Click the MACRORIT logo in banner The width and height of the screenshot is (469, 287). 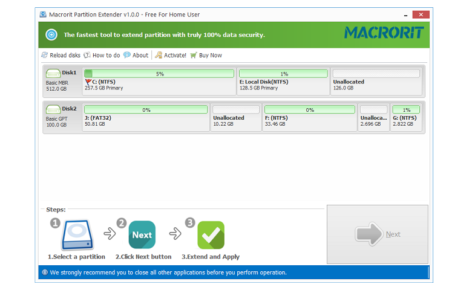coord(384,33)
